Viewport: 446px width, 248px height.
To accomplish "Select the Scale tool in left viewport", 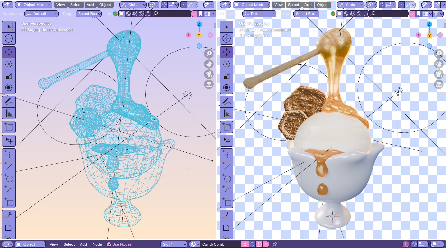I will tap(9, 76).
